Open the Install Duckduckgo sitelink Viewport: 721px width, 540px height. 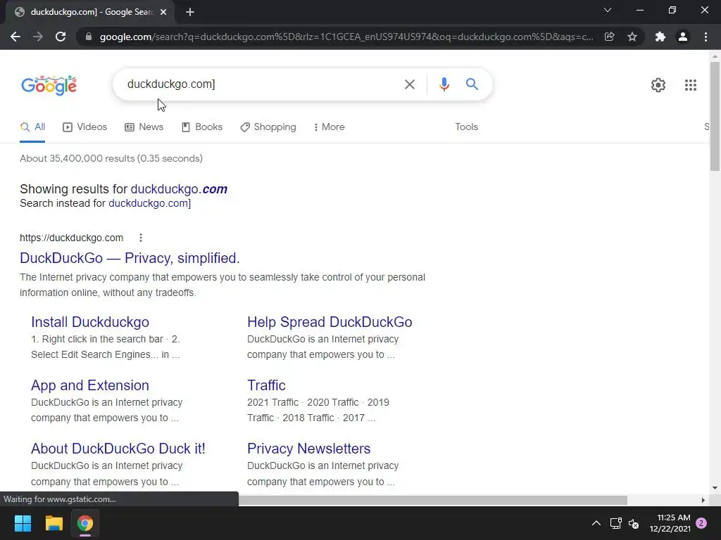[90, 322]
